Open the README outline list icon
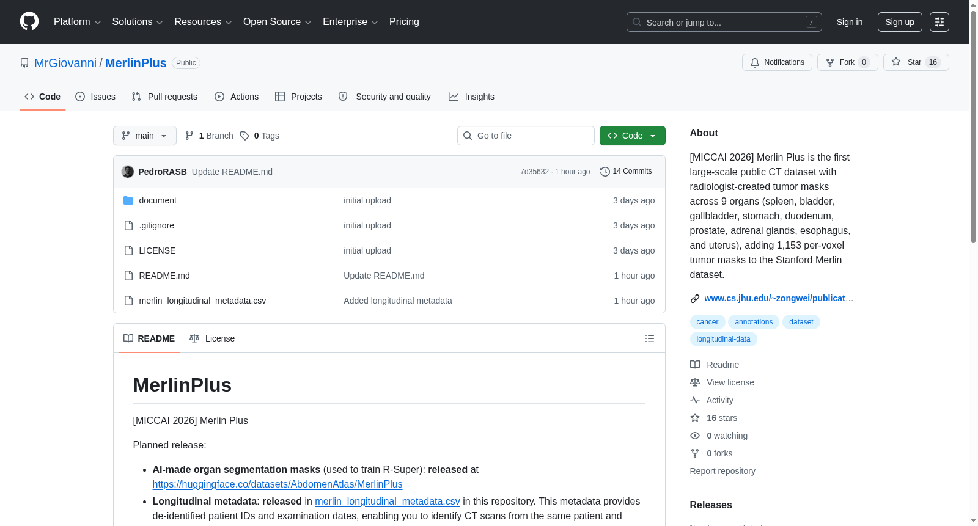The height and width of the screenshot is (526, 978). pyautogui.click(x=650, y=338)
